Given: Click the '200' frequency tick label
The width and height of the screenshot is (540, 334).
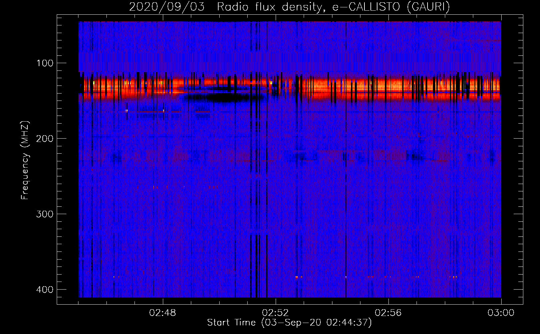Looking at the screenshot, I should 45,139.
